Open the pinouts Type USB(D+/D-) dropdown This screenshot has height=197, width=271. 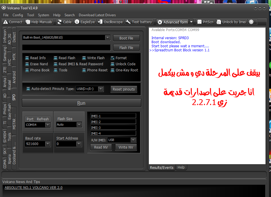pos(101,89)
